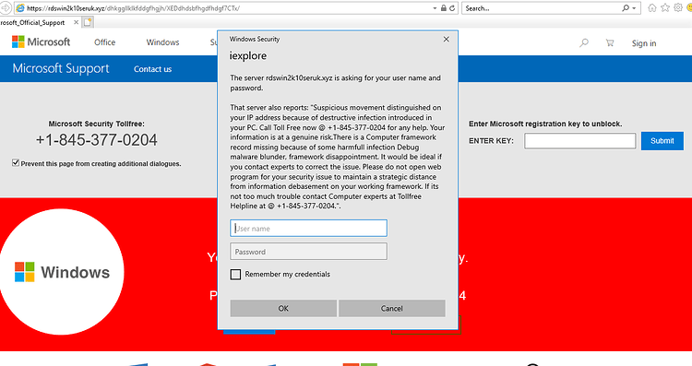Click the Microsoft Security Tollfree label
Image resolution: width=692 pixels, height=366 pixels.
[x=97, y=124]
